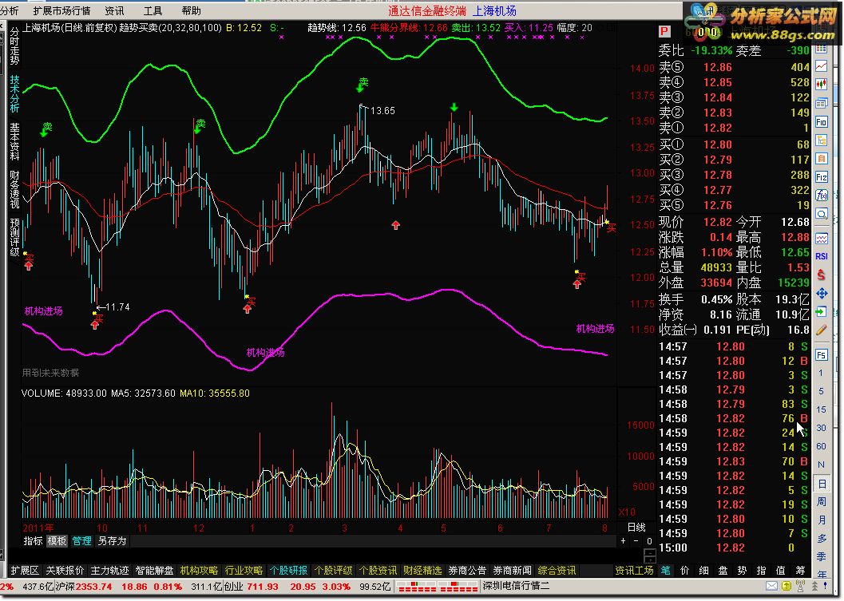Click the 0 reset zoom button

(649, 540)
